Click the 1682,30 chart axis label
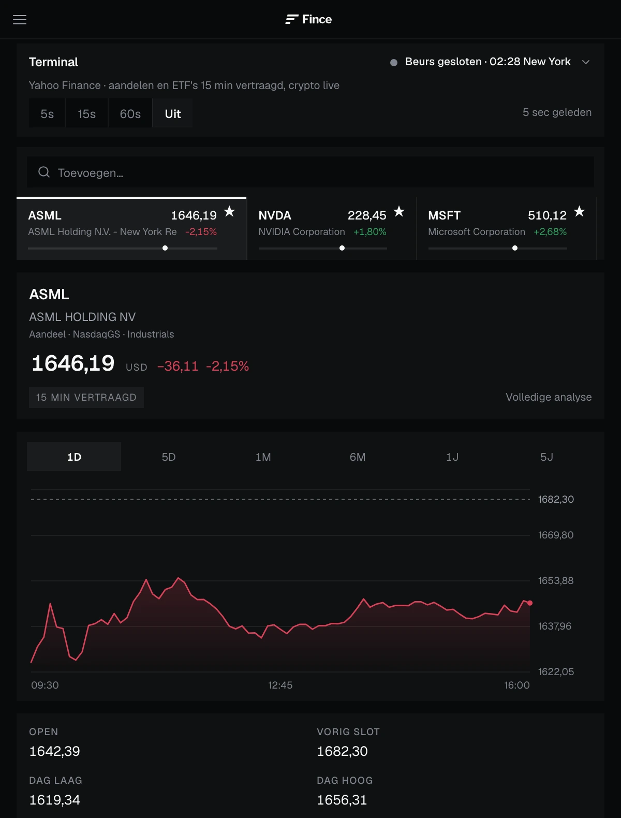The height and width of the screenshot is (818, 621). coord(556,500)
